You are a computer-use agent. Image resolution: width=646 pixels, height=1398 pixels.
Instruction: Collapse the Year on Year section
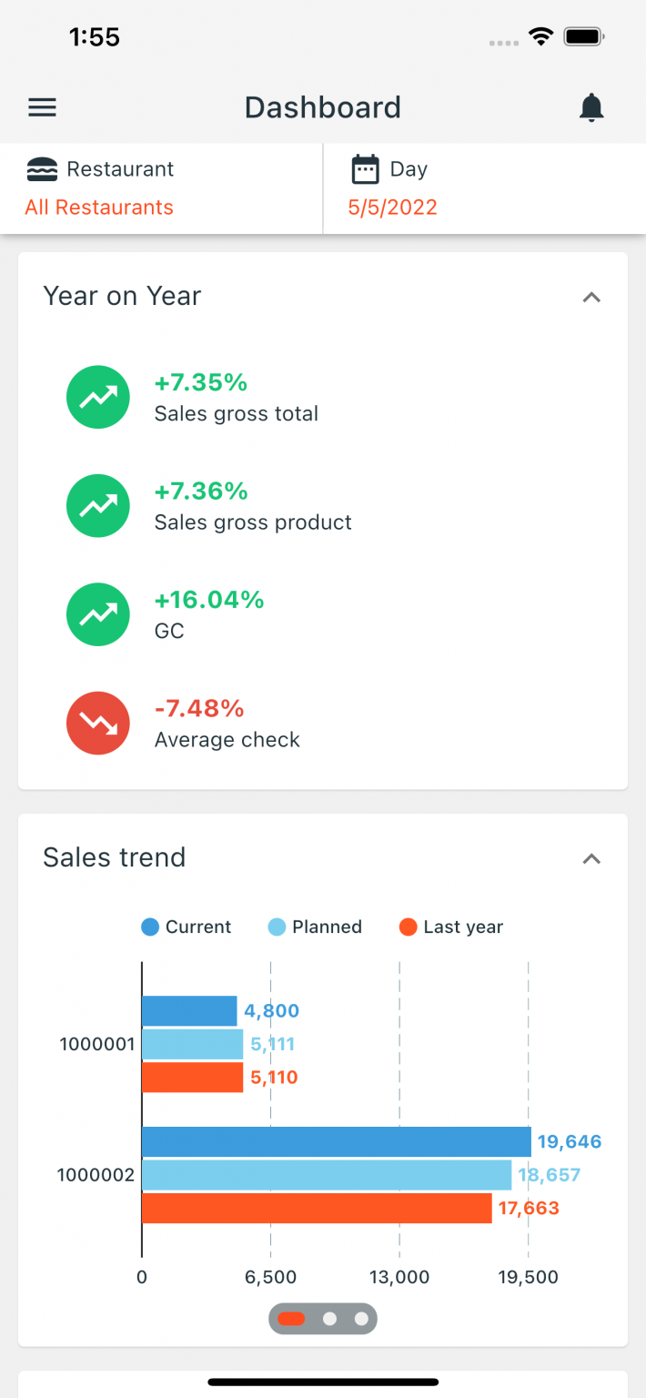(591, 298)
